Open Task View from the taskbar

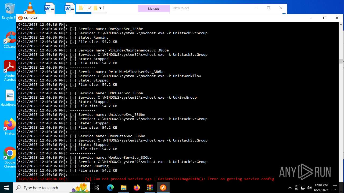[97, 188]
